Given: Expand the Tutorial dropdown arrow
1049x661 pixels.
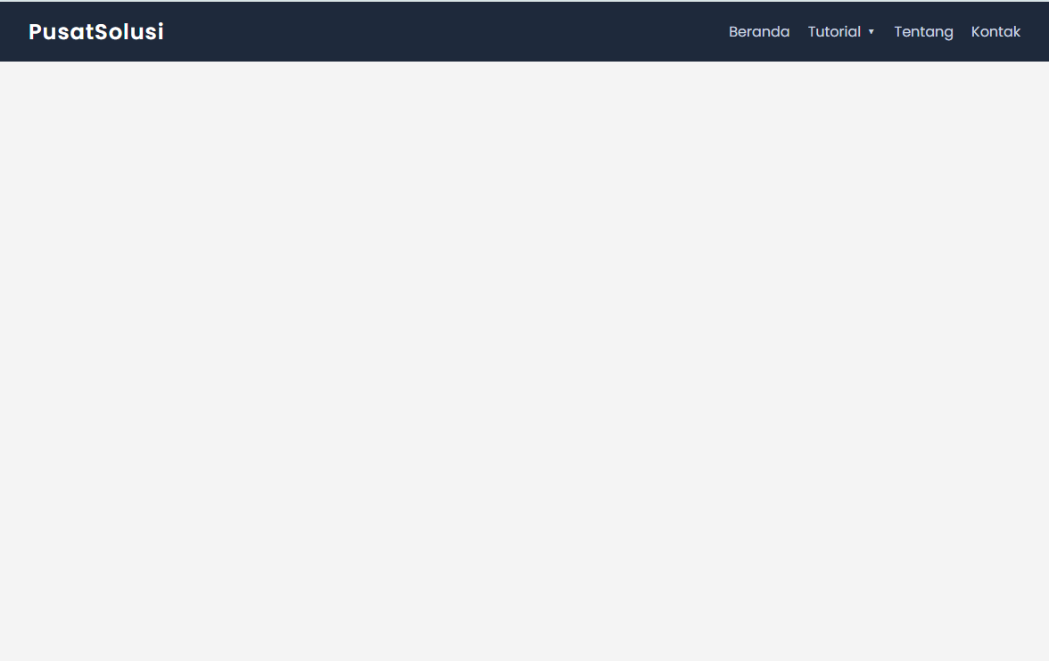Looking at the screenshot, I should click(871, 32).
